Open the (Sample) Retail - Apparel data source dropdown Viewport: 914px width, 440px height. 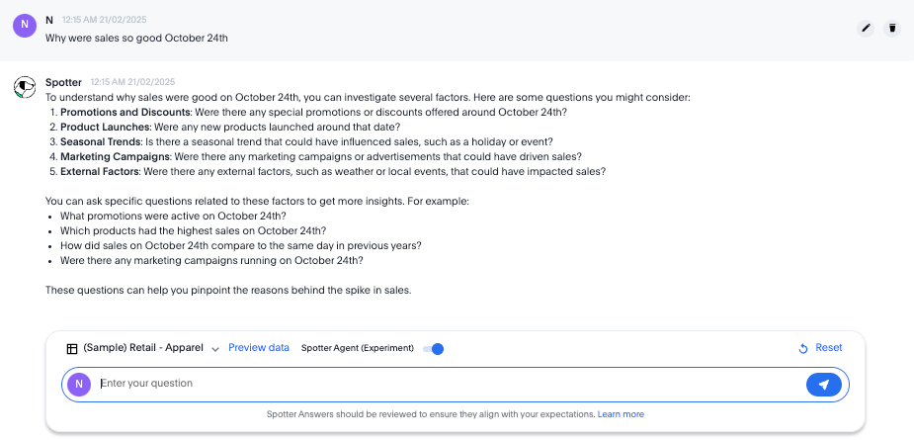(143, 348)
